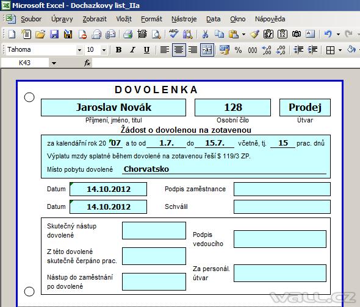Image resolution: width=360 pixels, height=307 pixels.
Task: Click the calendar 12 icon
Action: [283, 34]
